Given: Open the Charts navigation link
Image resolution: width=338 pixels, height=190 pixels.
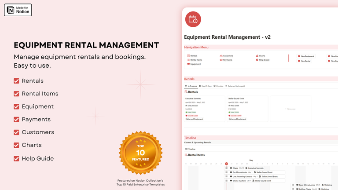Looking at the screenshot, I should pos(262,56).
